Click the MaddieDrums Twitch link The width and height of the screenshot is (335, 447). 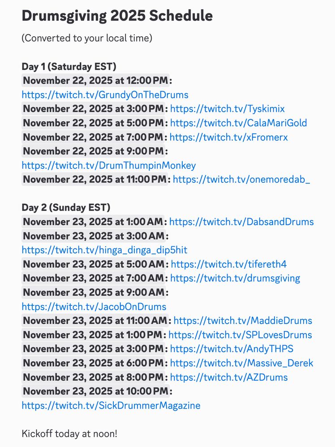click(243, 320)
